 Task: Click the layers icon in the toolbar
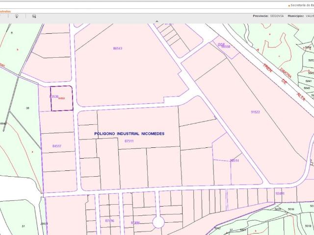[x=34, y=16]
